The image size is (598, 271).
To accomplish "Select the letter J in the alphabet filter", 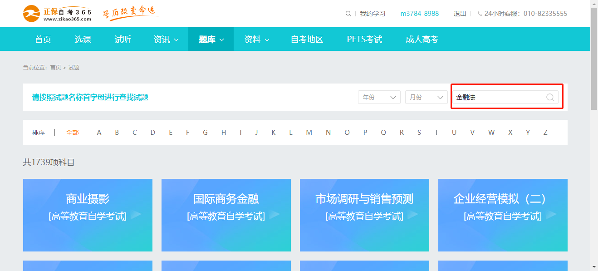I will pos(257,132).
